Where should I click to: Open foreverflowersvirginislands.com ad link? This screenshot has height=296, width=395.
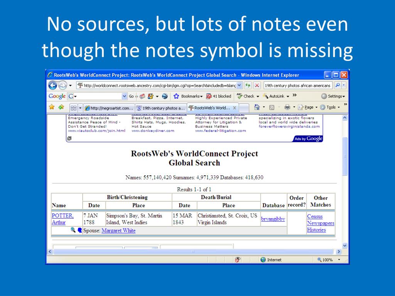click(289, 126)
